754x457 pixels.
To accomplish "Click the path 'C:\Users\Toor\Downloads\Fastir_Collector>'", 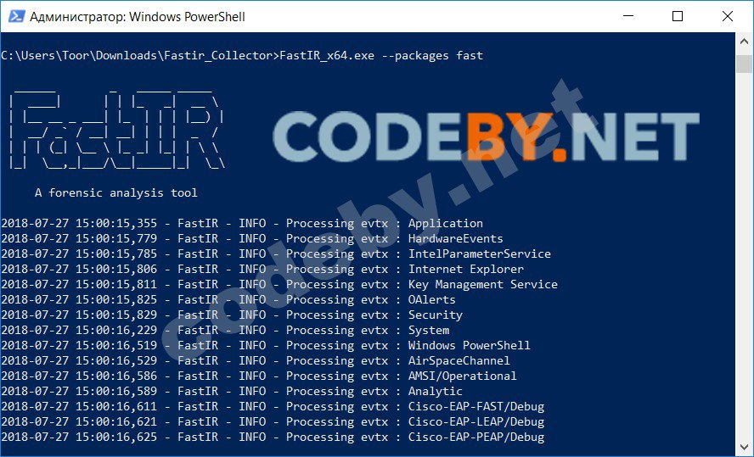I will coord(140,56).
